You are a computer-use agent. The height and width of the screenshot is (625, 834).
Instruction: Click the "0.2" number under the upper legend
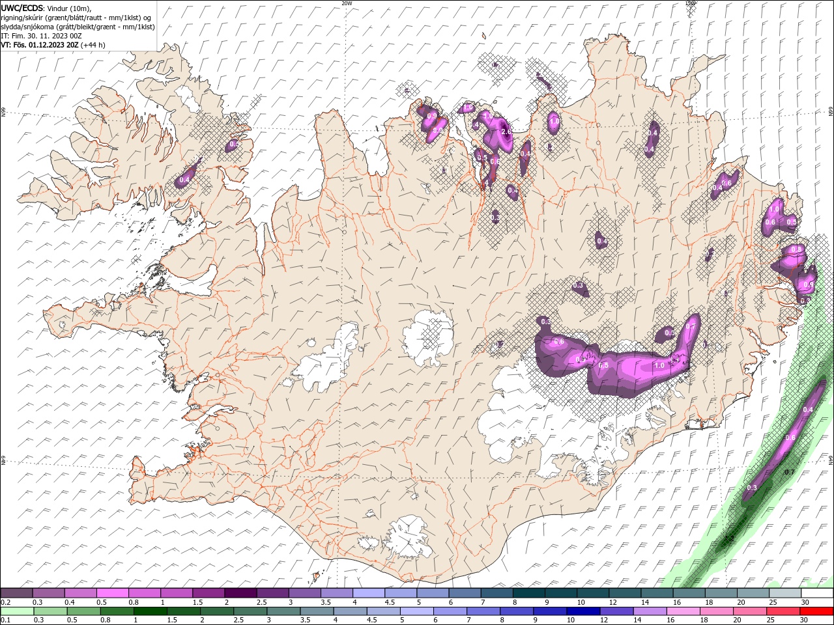(5, 602)
